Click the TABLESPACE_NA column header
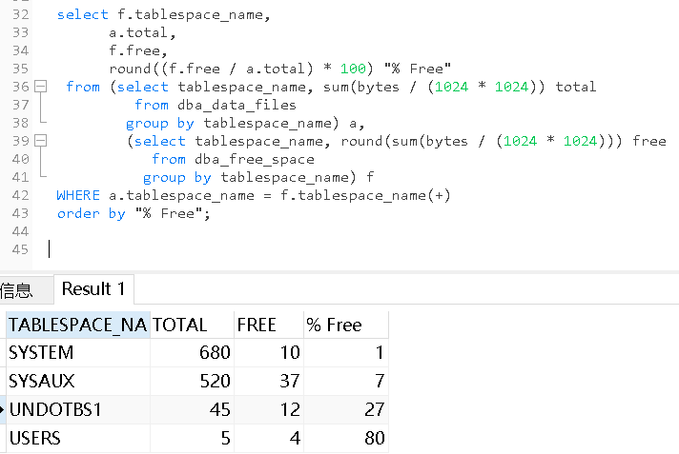Viewport: 679px width, 454px height. click(x=77, y=325)
